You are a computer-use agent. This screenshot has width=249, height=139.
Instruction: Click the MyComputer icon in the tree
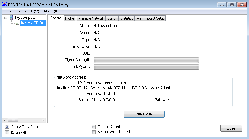(11, 18)
